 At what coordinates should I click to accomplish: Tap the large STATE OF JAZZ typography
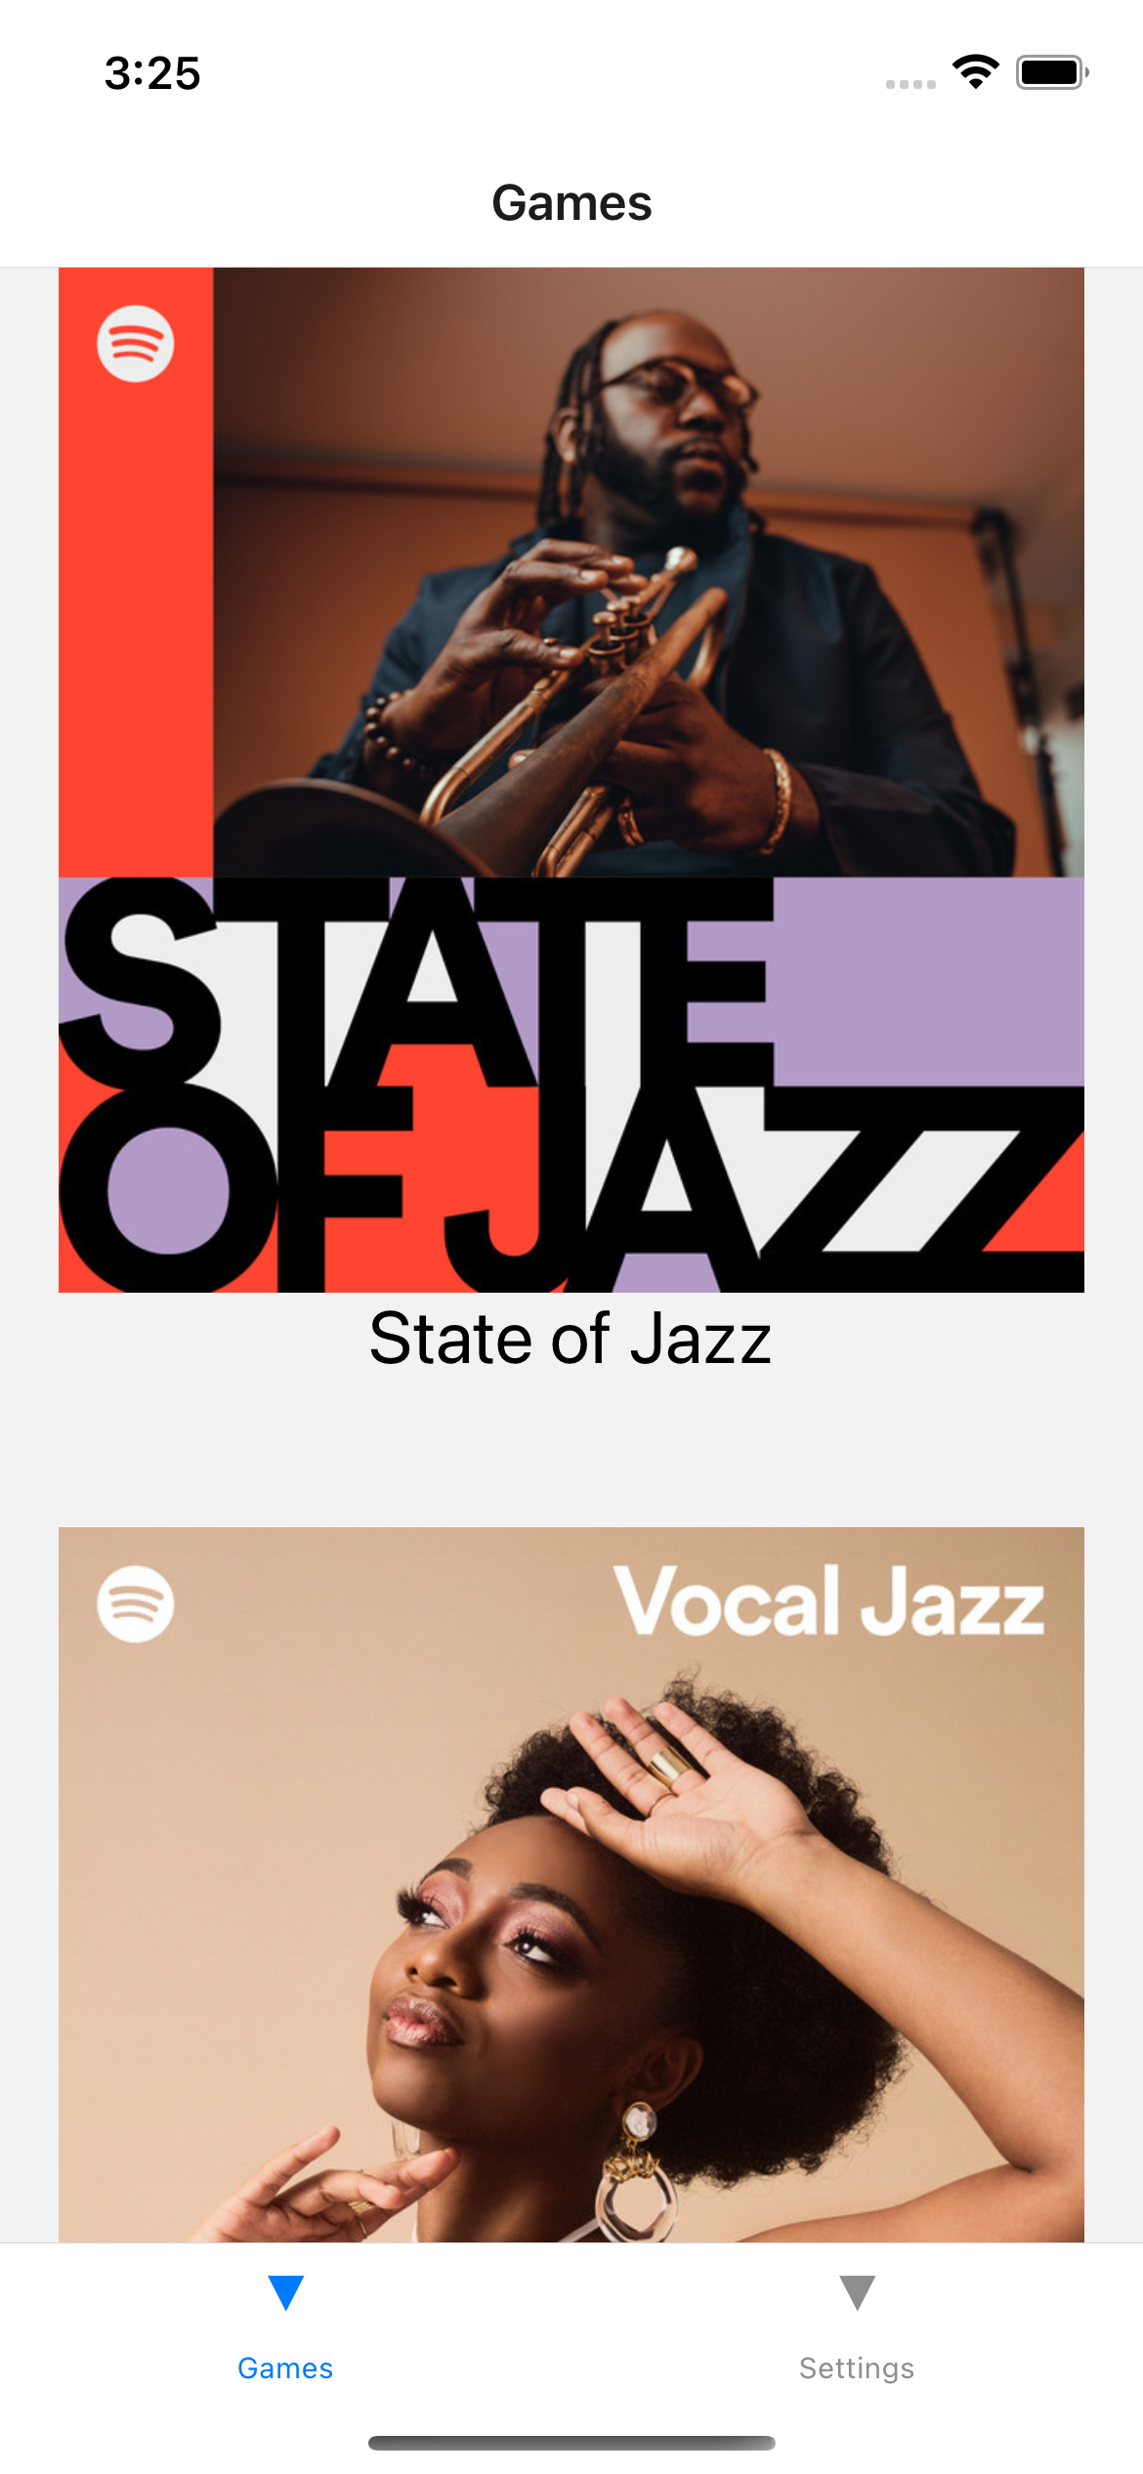click(x=571, y=1085)
